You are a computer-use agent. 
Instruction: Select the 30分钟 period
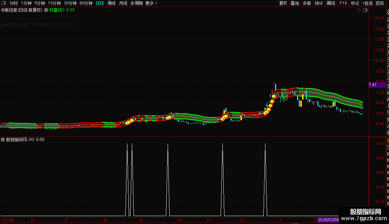(x=70, y=3)
